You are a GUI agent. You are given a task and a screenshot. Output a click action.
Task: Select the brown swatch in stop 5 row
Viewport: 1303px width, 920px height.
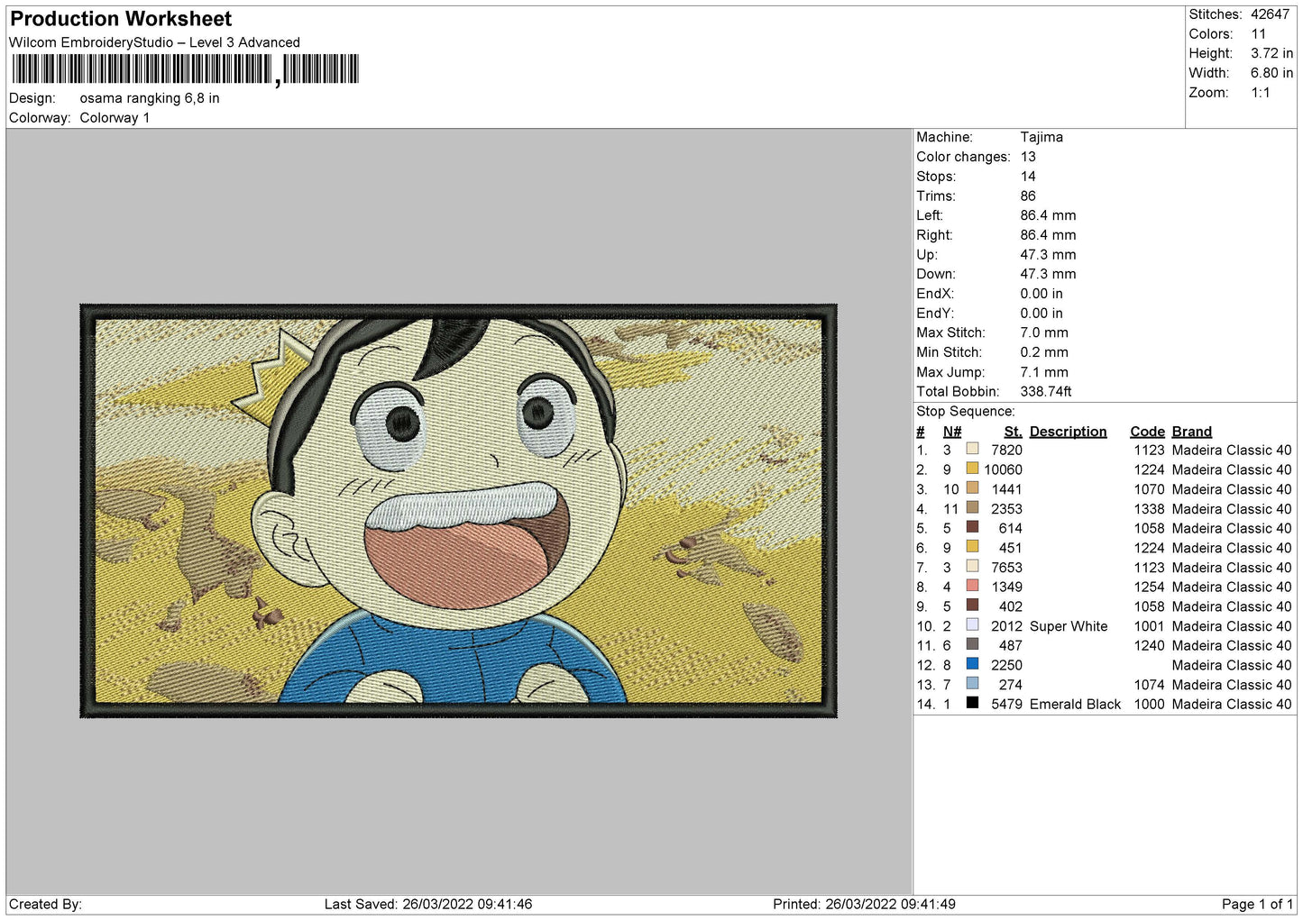pos(972,527)
